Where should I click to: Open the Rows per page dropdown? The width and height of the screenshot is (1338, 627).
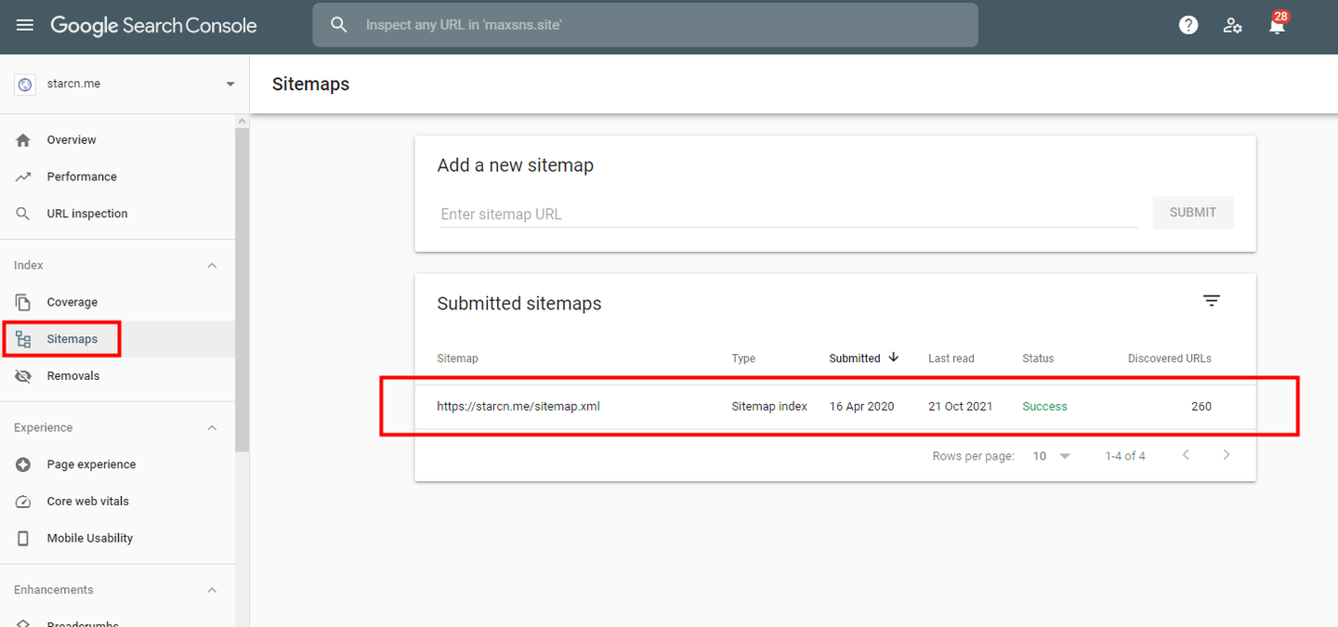[1052, 456]
